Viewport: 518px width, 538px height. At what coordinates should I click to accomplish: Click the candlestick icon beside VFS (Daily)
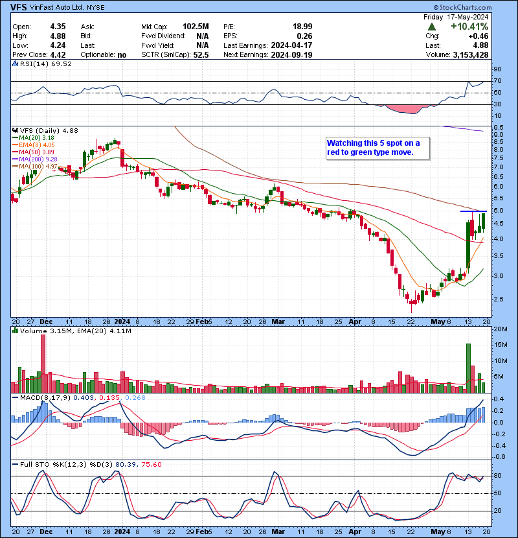click(x=15, y=130)
